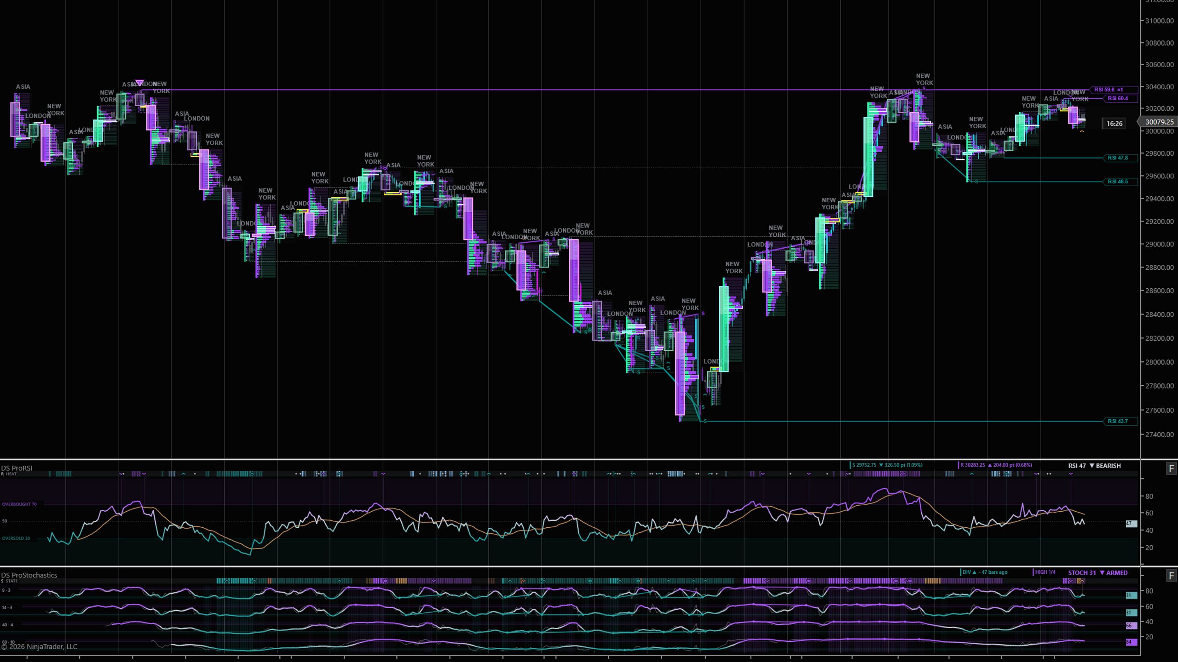Click the 16:26 bar countdown timer
Image resolution: width=1178 pixels, height=662 pixels.
[1114, 123]
